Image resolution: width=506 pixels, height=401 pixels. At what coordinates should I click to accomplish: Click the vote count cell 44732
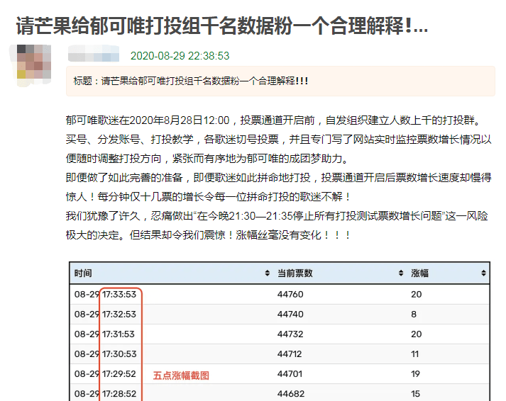tap(290, 334)
